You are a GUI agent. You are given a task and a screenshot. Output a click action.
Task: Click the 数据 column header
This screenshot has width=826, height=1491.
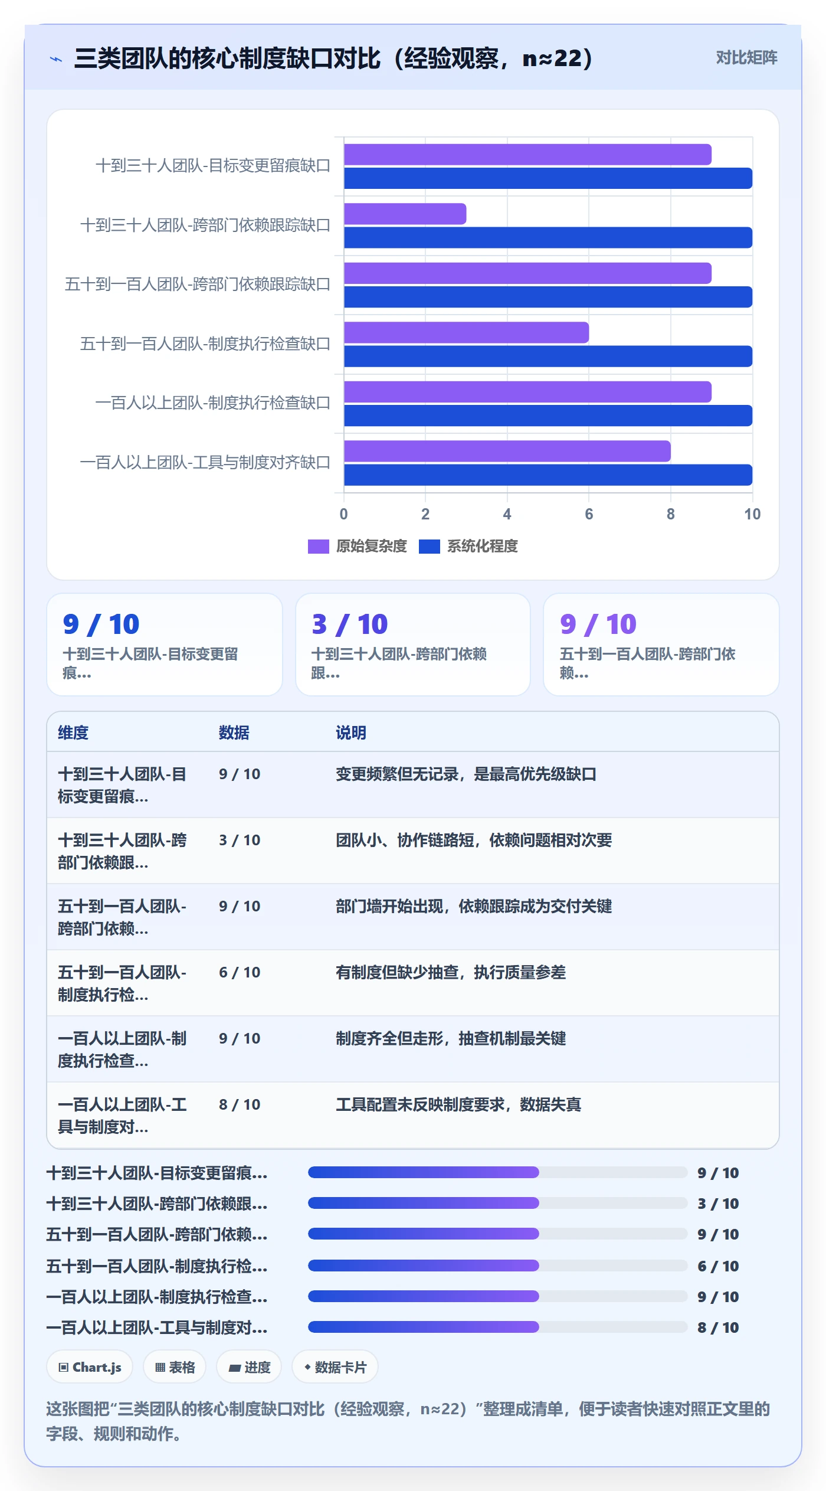234,733
